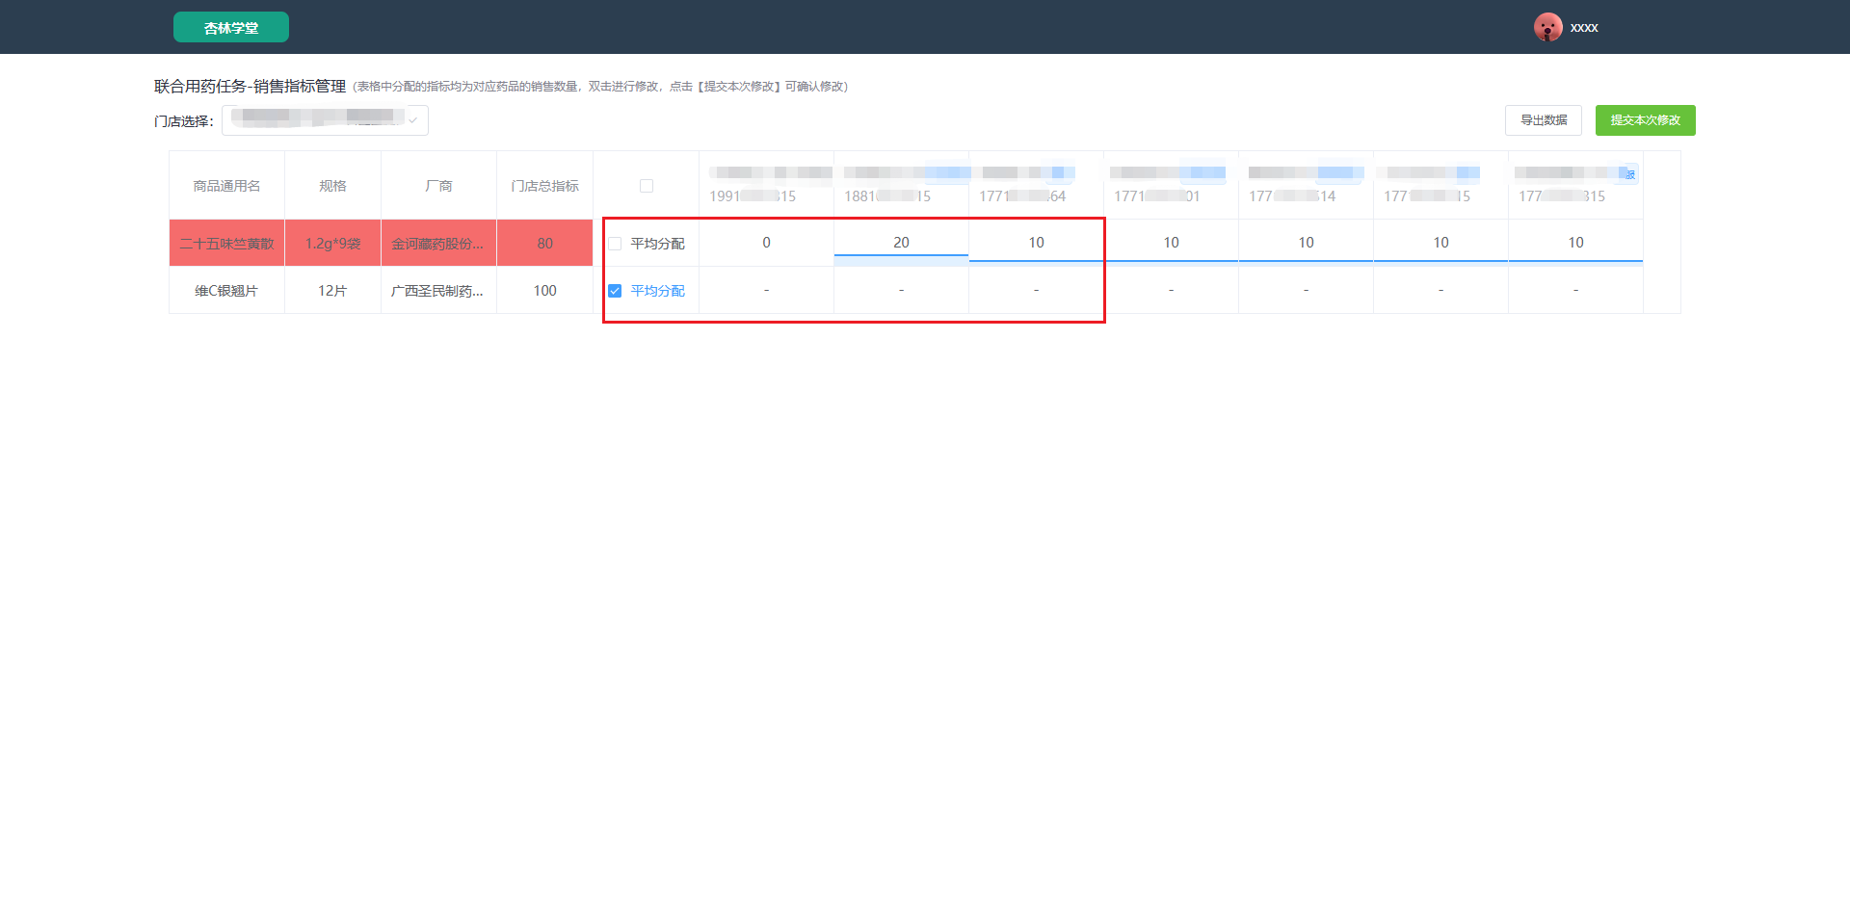The image size is (1850, 912).
Task: Select the cell showing value 20
Action: pyautogui.click(x=901, y=243)
